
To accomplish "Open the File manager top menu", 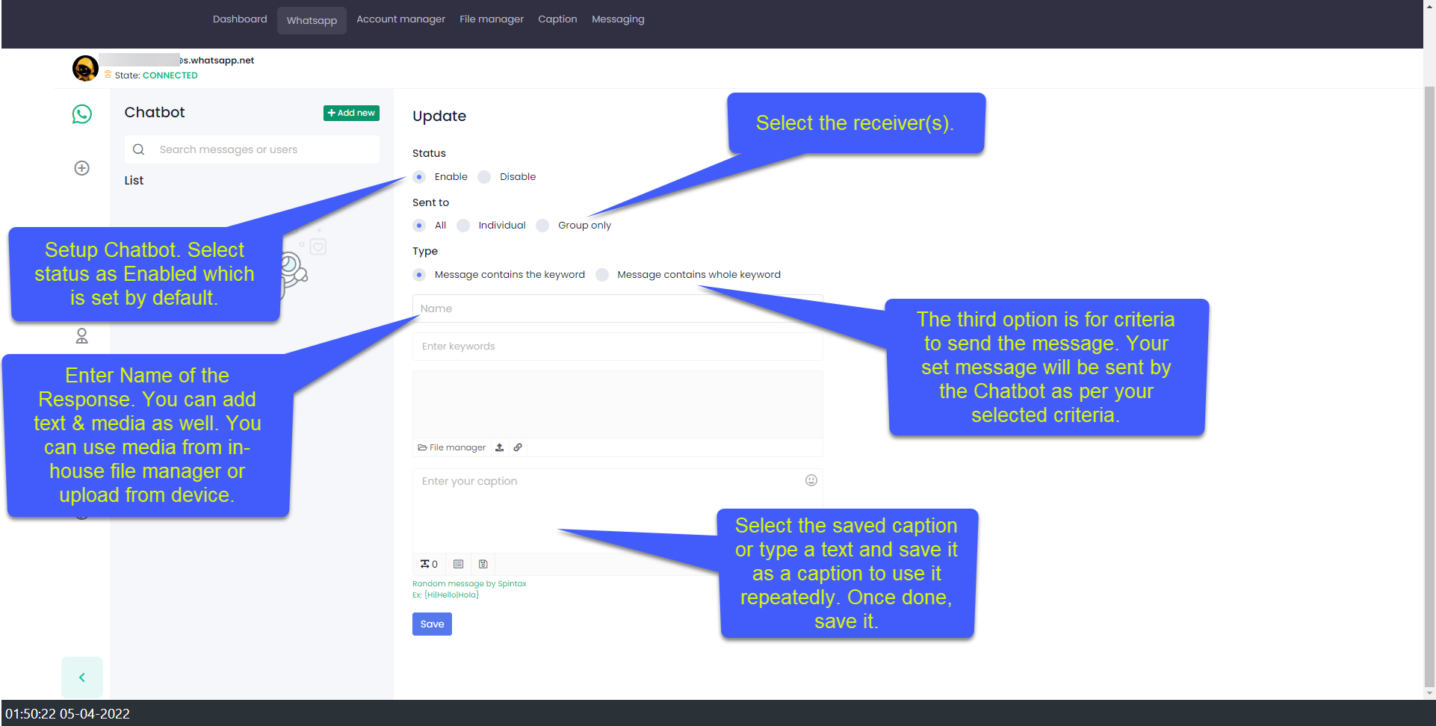I will (492, 19).
